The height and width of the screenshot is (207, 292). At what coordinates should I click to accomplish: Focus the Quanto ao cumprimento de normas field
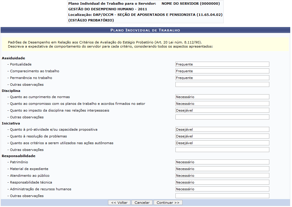(x=222, y=97)
